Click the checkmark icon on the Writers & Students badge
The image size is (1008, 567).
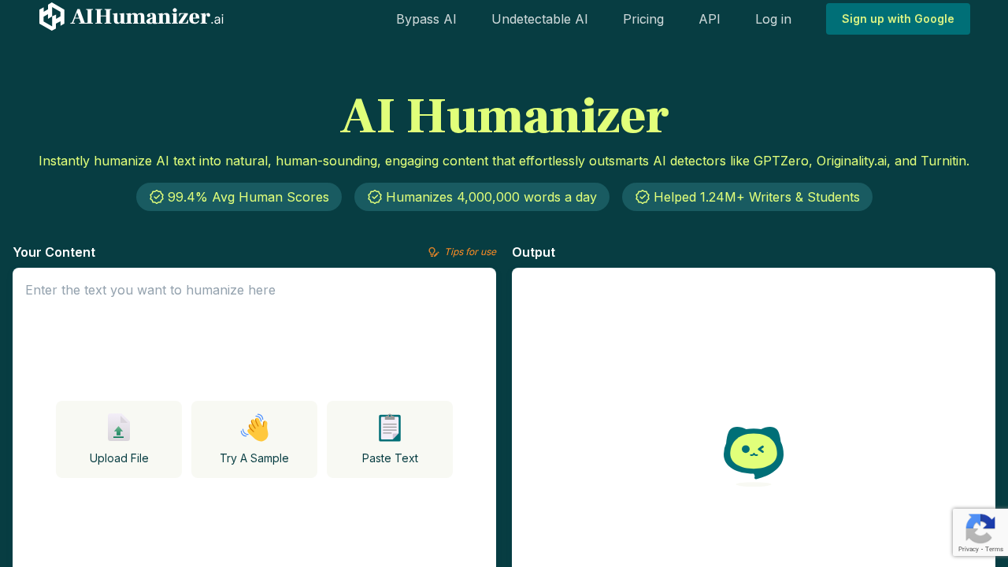click(642, 197)
